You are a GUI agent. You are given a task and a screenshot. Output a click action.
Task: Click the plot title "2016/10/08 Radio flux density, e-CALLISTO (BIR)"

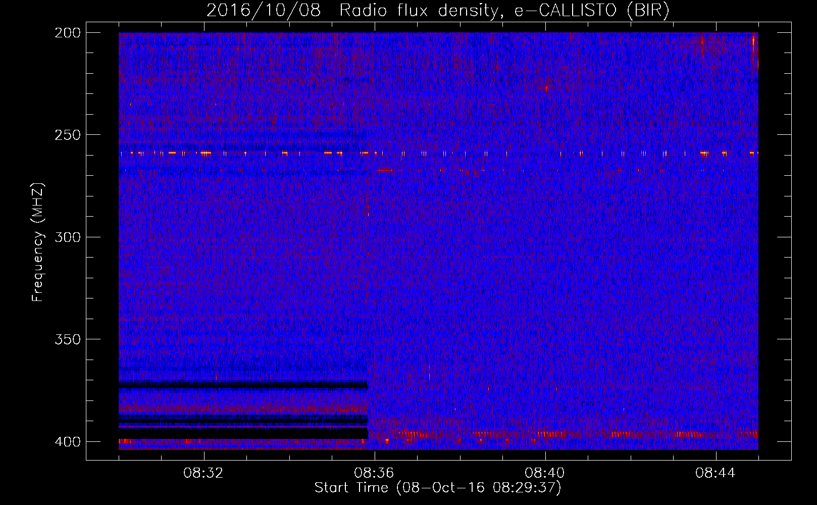coord(438,11)
